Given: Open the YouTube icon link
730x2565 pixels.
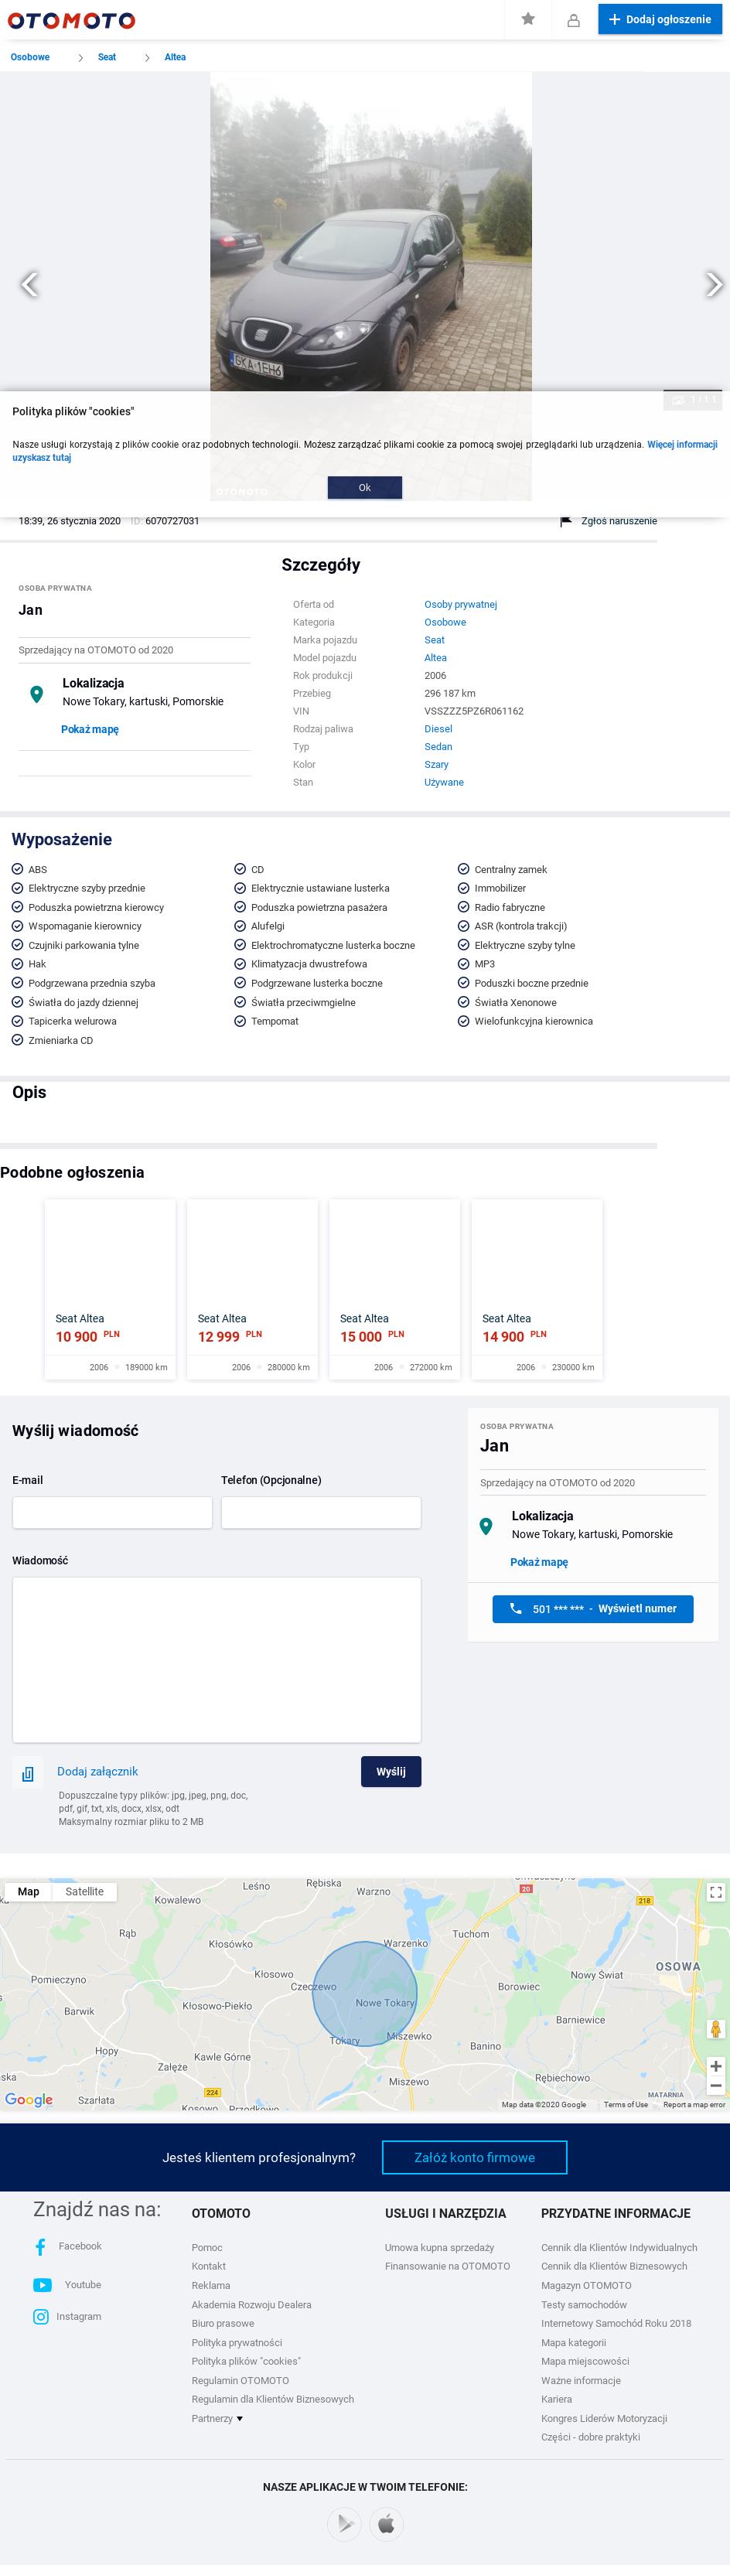Looking at the screenshot, I should (x=42, y=2285).
